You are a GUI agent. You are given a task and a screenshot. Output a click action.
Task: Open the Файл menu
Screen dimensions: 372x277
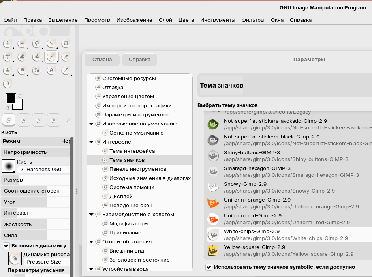pyautogui.click(x=10, y=20)
